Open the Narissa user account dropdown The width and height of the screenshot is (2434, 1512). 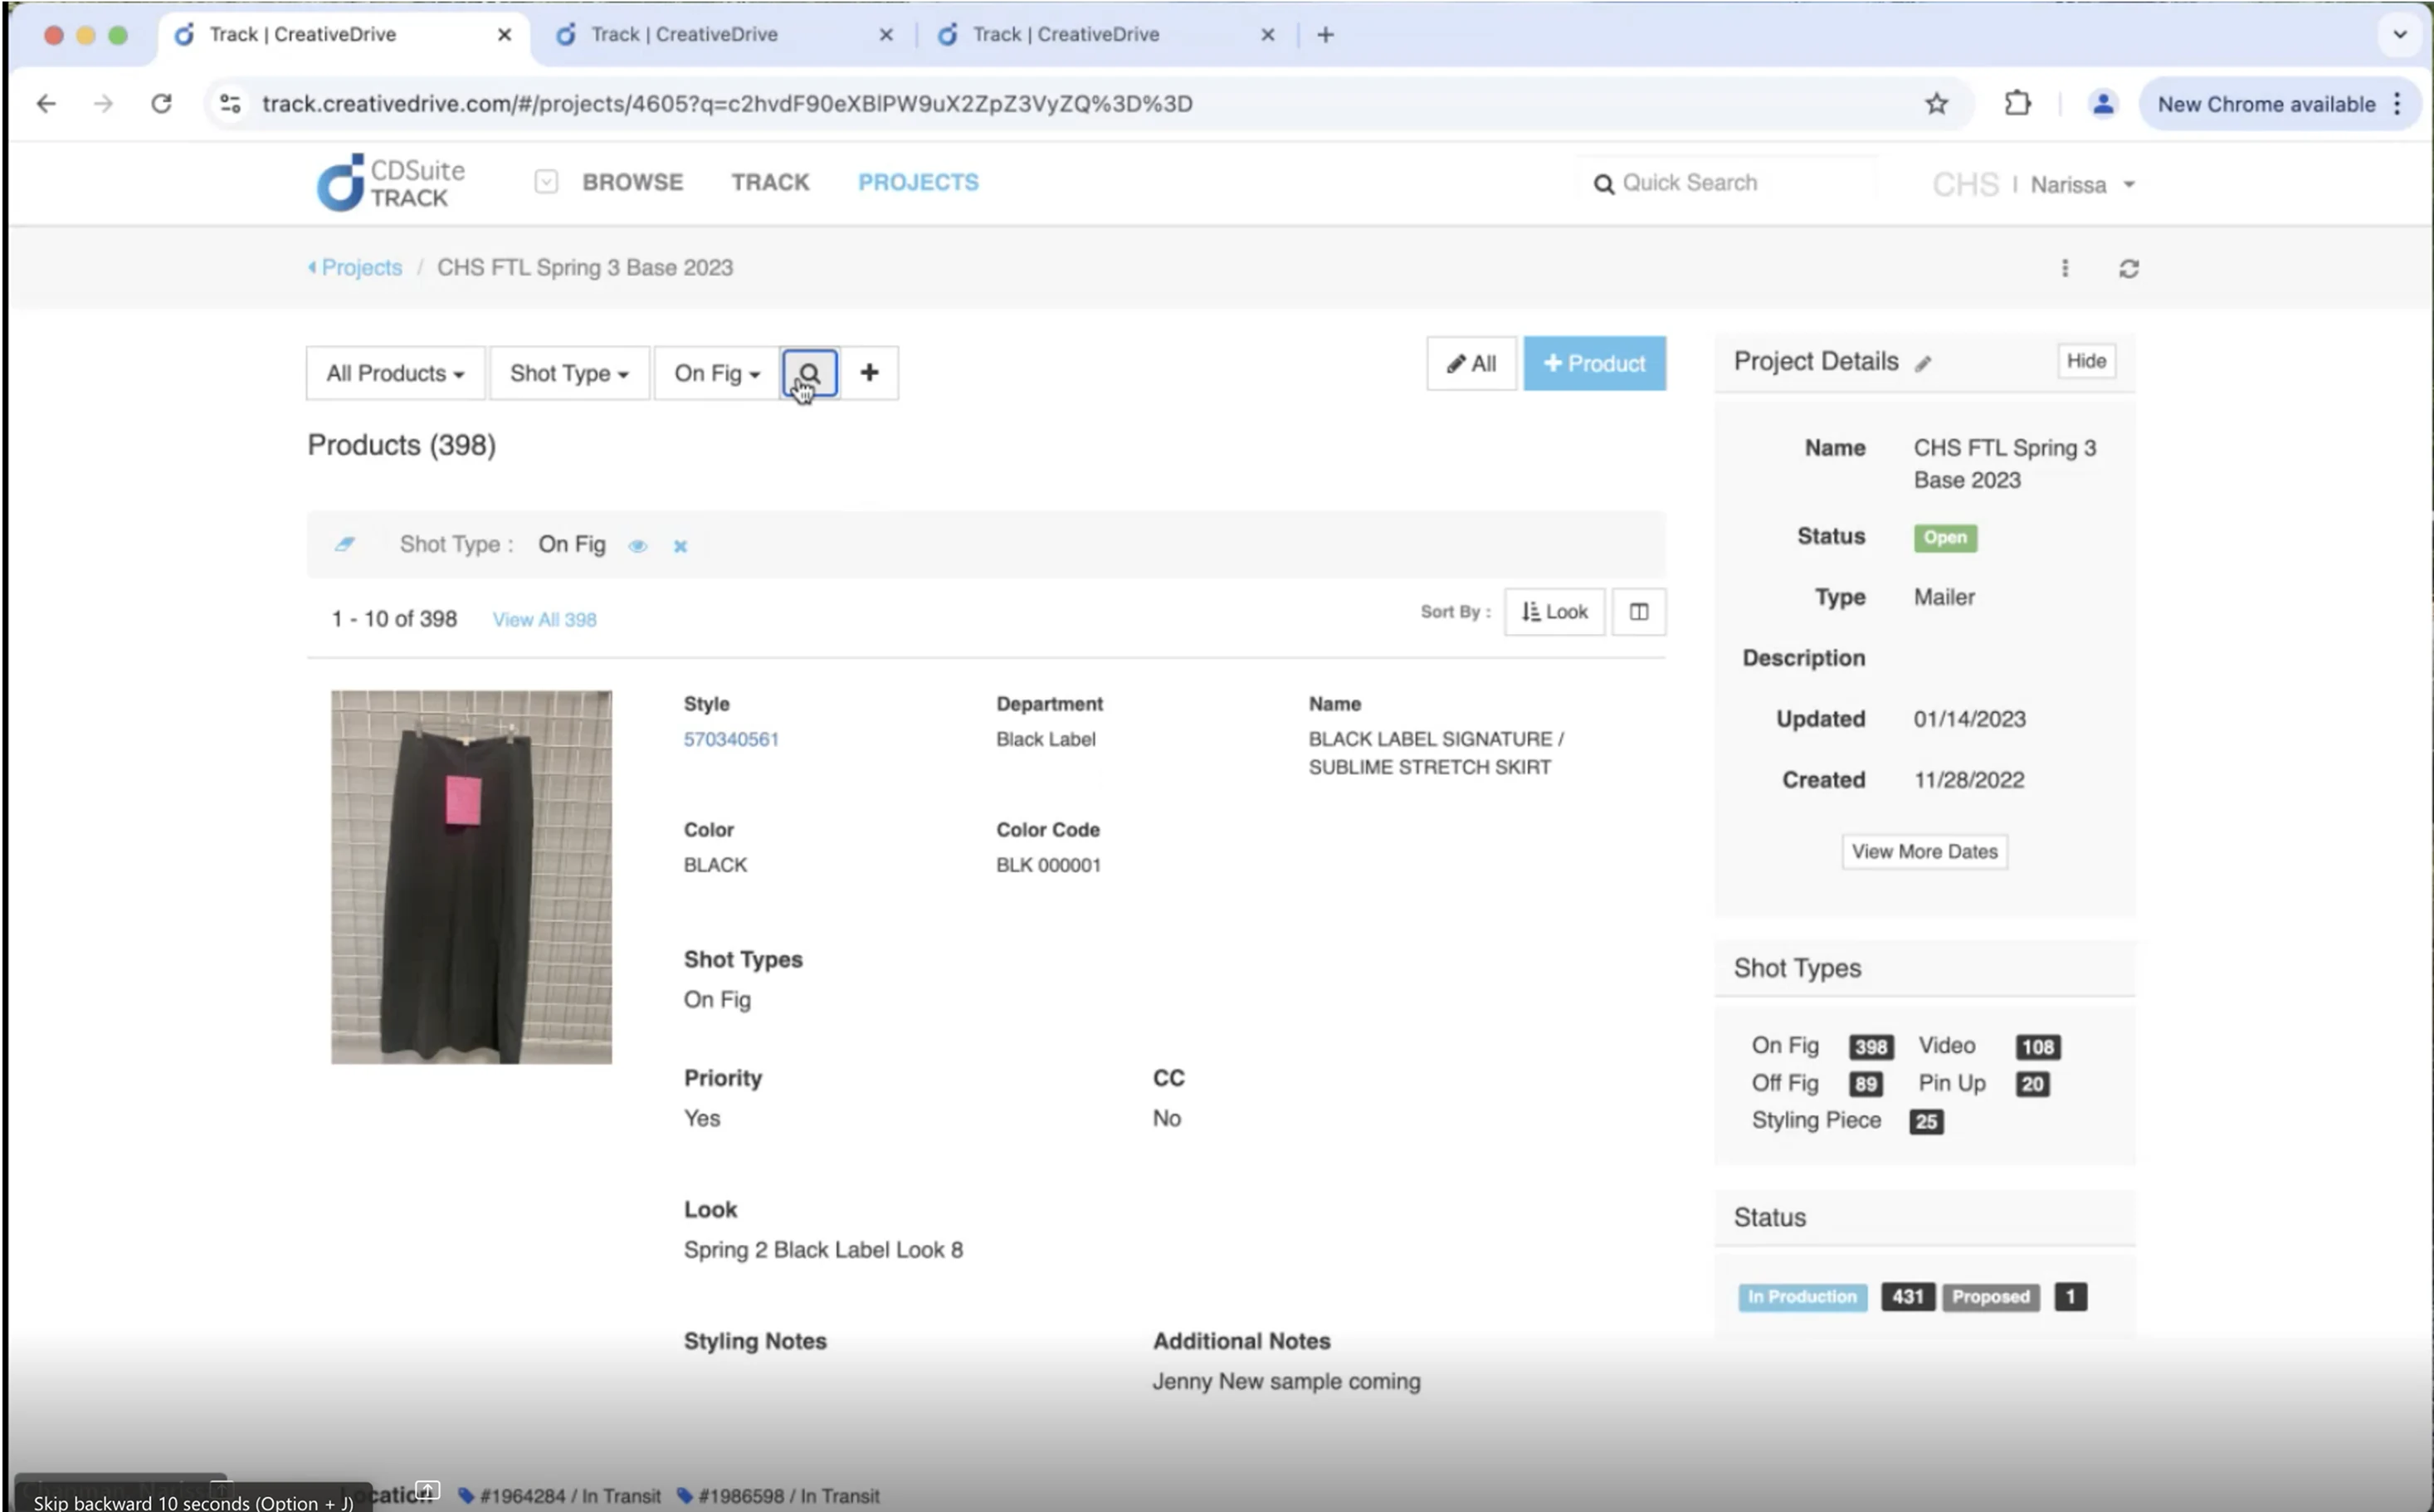coord(2082,185)
